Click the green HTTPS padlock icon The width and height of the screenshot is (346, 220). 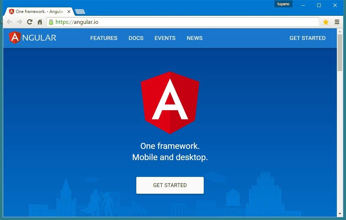click(51, 22)
